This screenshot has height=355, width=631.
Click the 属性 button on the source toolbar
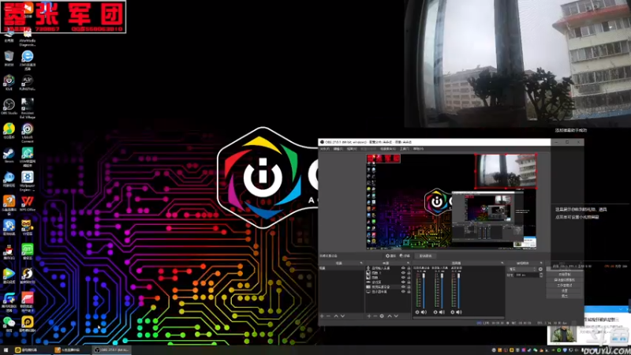(390, 256)
